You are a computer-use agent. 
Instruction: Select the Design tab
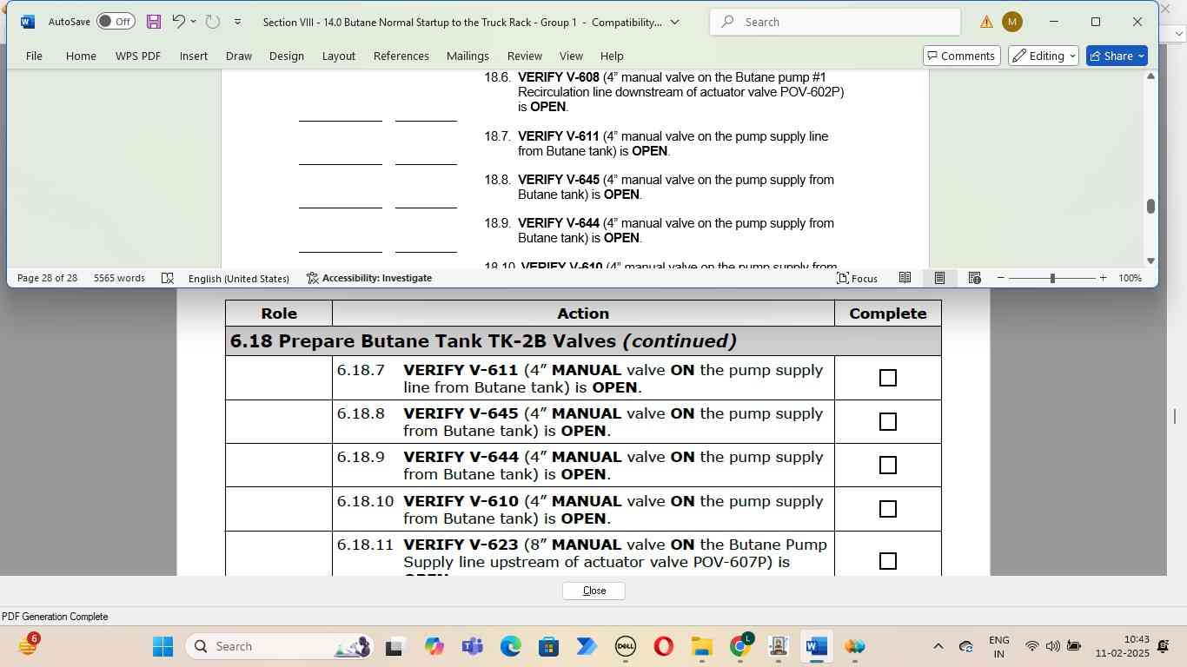(287, 56)
